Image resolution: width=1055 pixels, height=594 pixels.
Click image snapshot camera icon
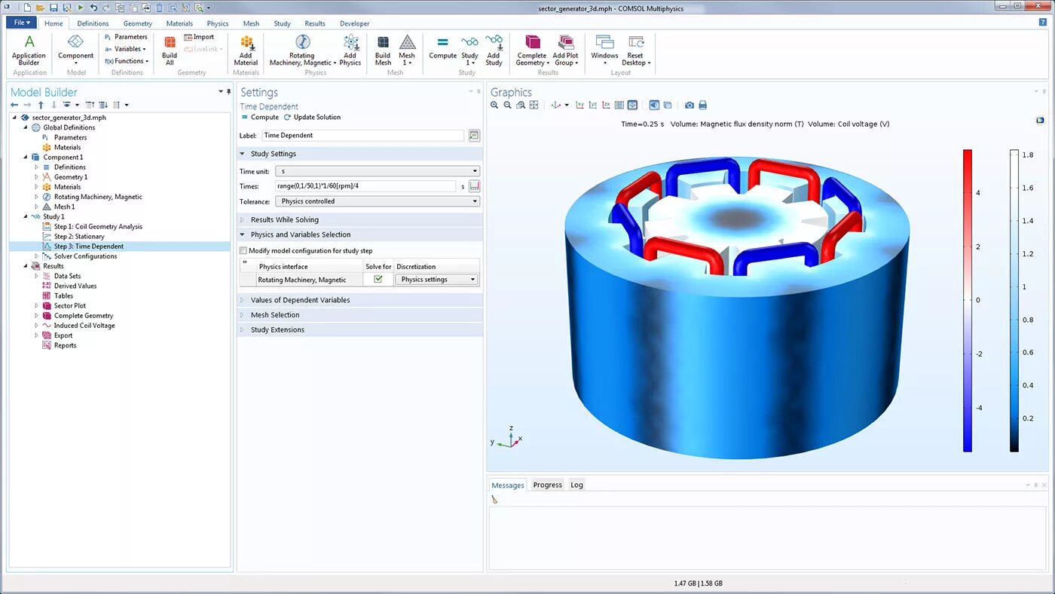690,105
